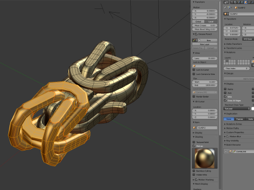Toggle the pin icon in properties breadcrumb
Viewport: 254px width, 190px height.
point(225,7)
